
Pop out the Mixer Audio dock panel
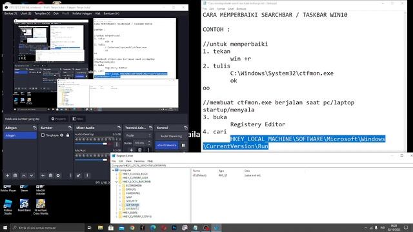[119, 128]
